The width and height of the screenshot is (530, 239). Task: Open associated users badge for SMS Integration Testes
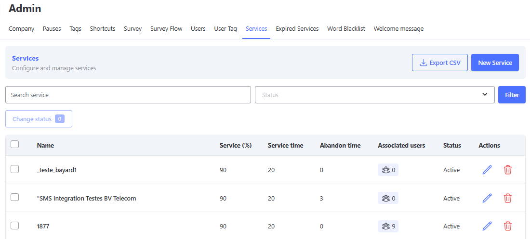(388, 198)
